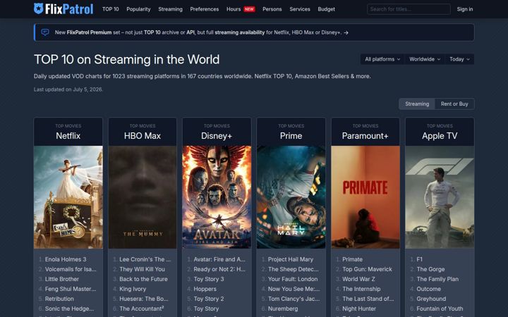Open the Paramount+ heading link
Screen dimensions: 508x317
(365, 136)
